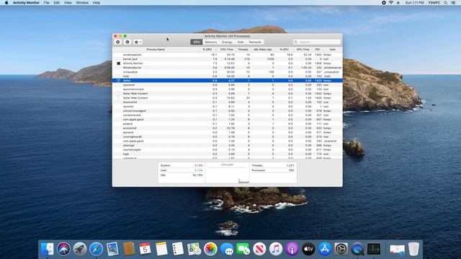Open Contacts book icon in Dock
Screen dimensions: 461x259
pos(129,249)
